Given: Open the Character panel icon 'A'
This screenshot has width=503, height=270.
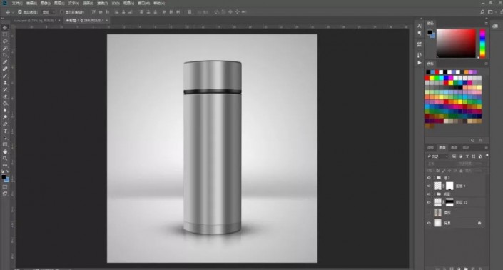Looking at the screenshot, I should tap(420, 26).
